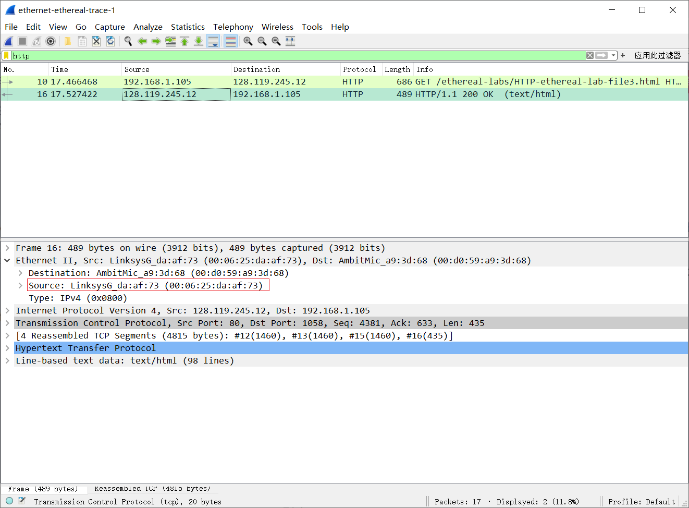
Task: Toggle auto-scroll during live capture
Action: pos(213,41)
